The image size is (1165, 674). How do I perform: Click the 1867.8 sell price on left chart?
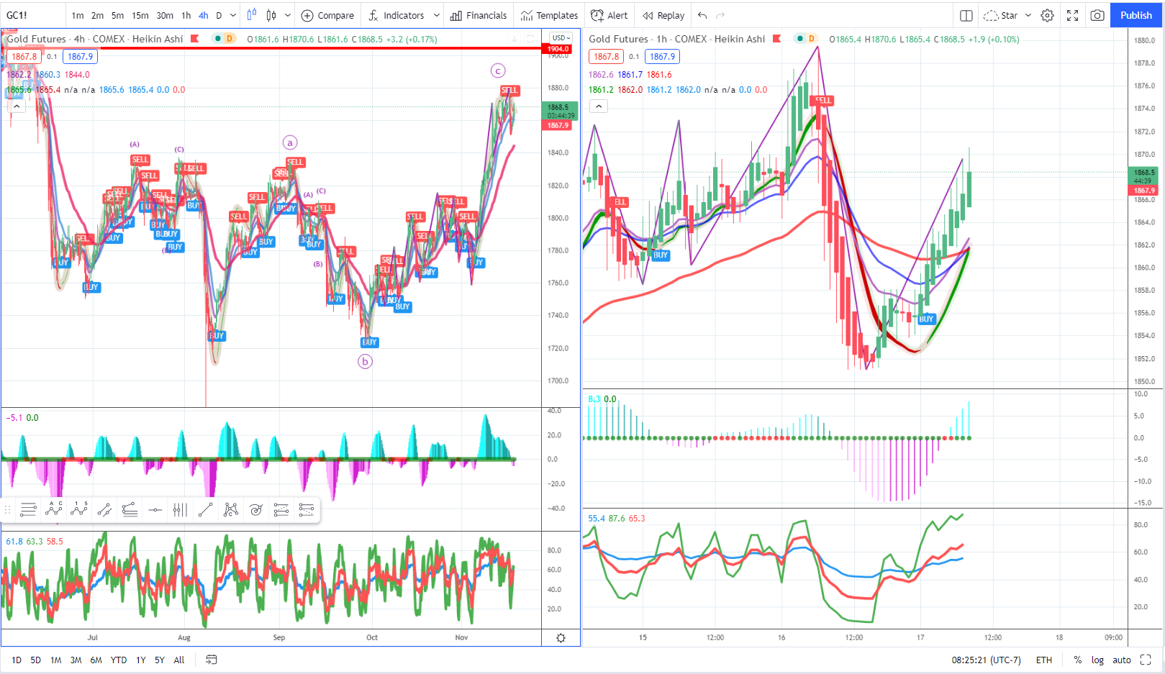point(24,57)
